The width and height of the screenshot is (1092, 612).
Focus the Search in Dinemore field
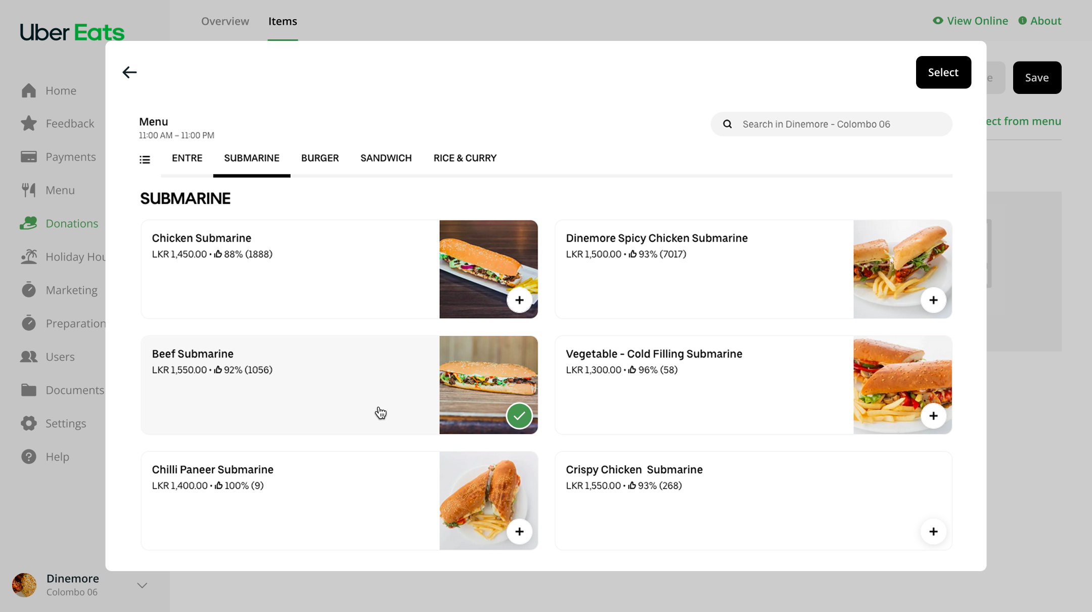[x=839, y=124]
